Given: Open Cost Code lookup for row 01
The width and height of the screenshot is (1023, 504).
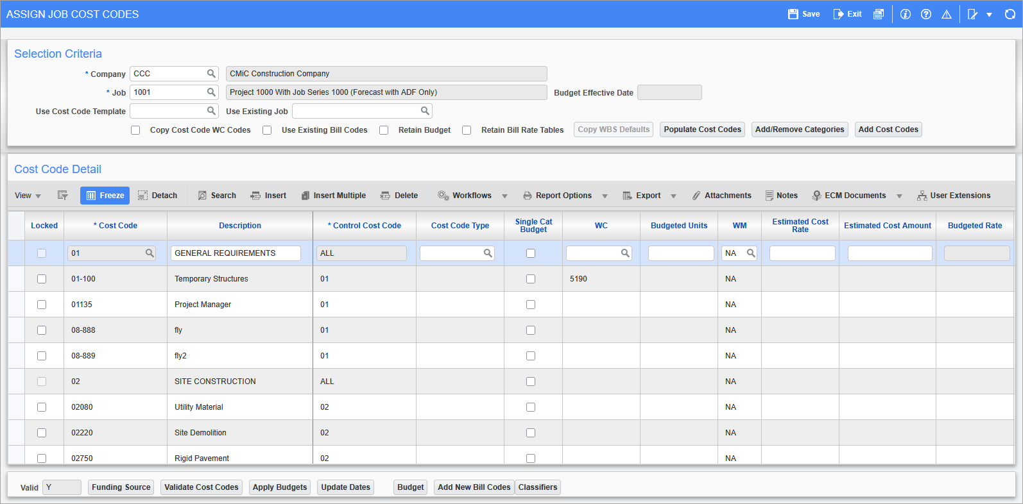Looking at the screenshot, I should pyautogui.click(x=150, y=253).
